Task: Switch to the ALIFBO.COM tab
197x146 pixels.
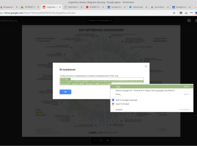Action: pos(95,7)
